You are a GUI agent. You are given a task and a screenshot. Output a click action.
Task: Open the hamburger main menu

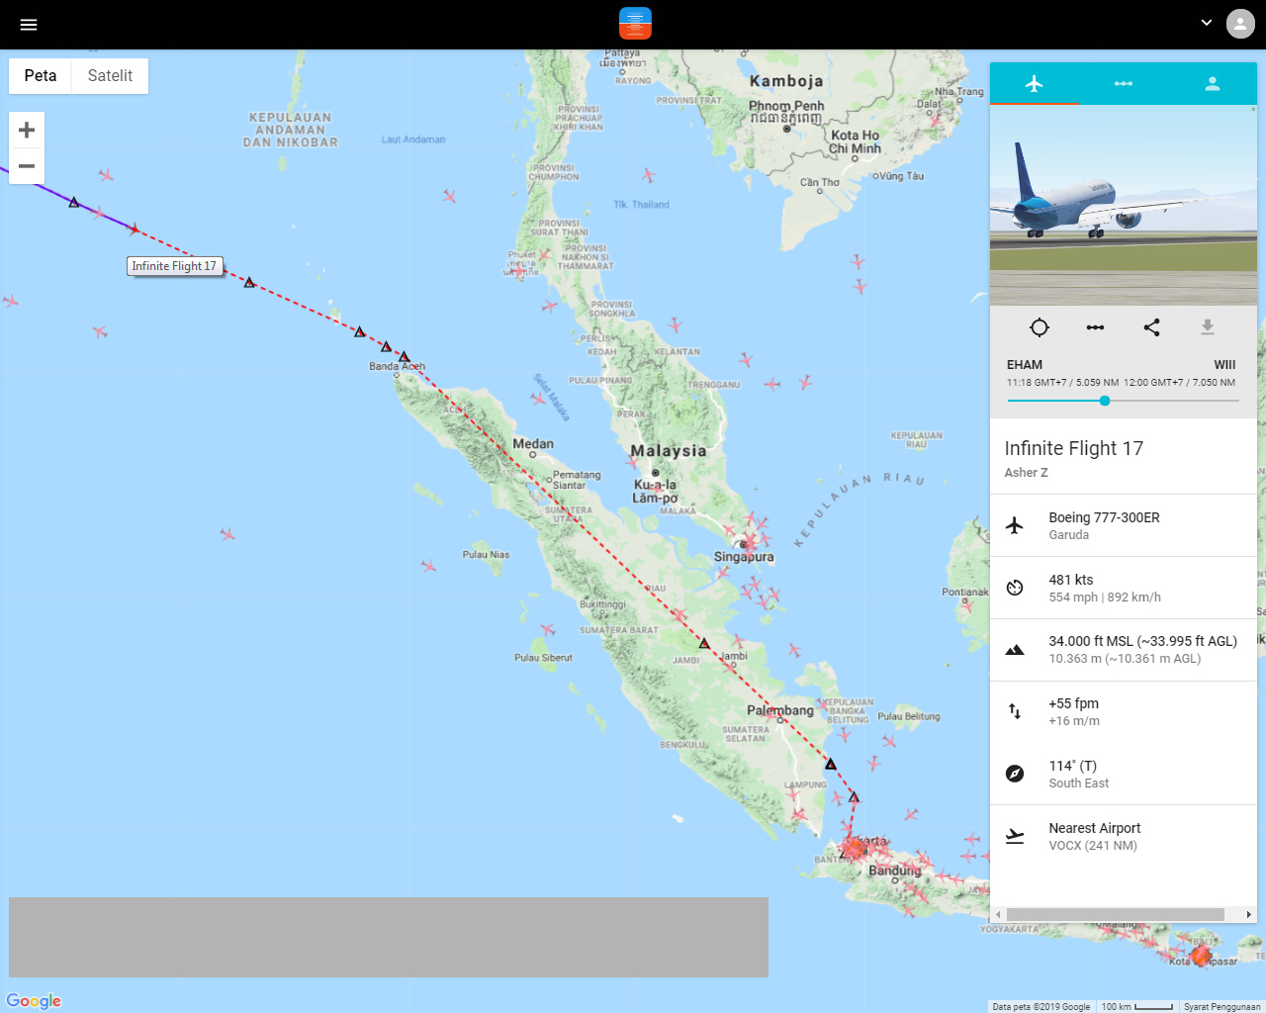[x=29, y=25]
